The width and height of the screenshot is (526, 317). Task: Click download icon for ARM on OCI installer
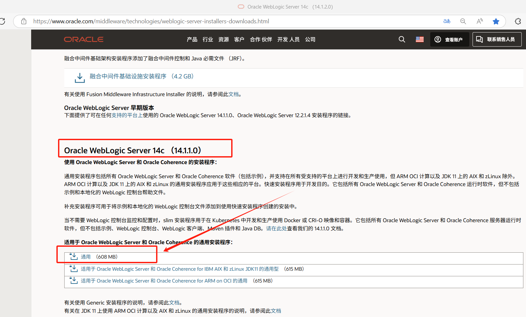[74, 280]
